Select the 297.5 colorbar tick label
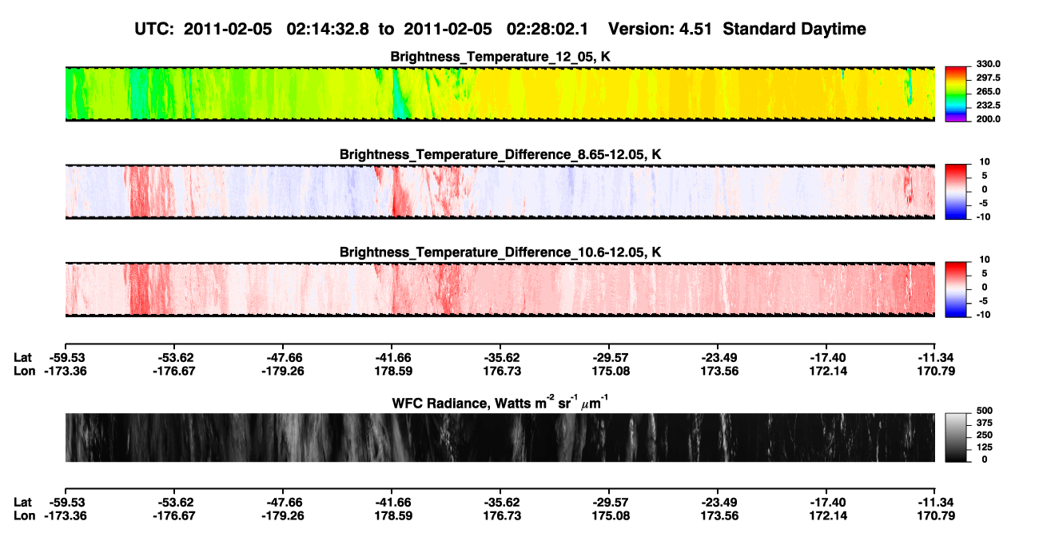The width and height of the screenshot is (1039, 533). (989, 78)
